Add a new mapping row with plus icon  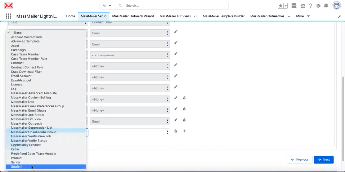click(184, 131)
